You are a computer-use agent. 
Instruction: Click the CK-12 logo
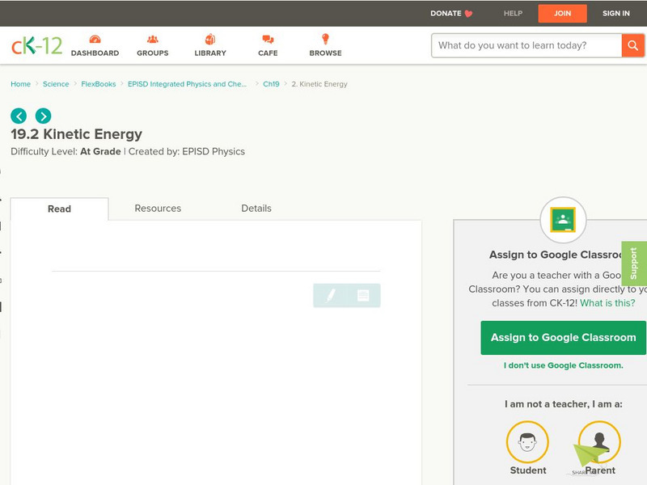pos(36,45)
